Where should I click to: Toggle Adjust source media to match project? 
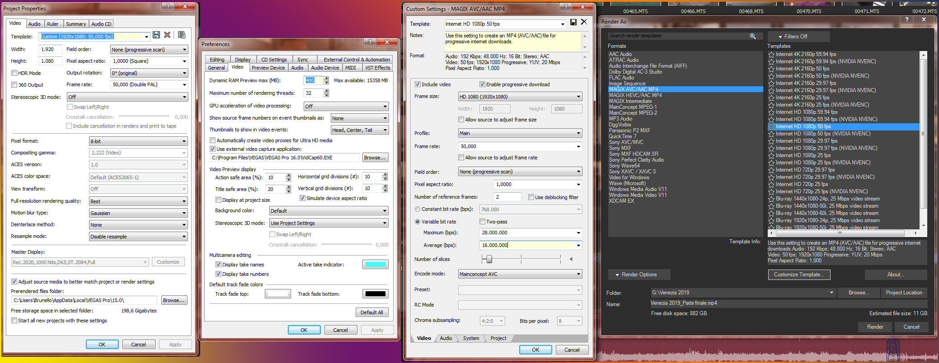coord(14,282)
